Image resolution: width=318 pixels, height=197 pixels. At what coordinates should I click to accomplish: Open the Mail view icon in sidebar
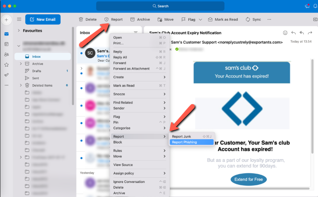(7, 34)
